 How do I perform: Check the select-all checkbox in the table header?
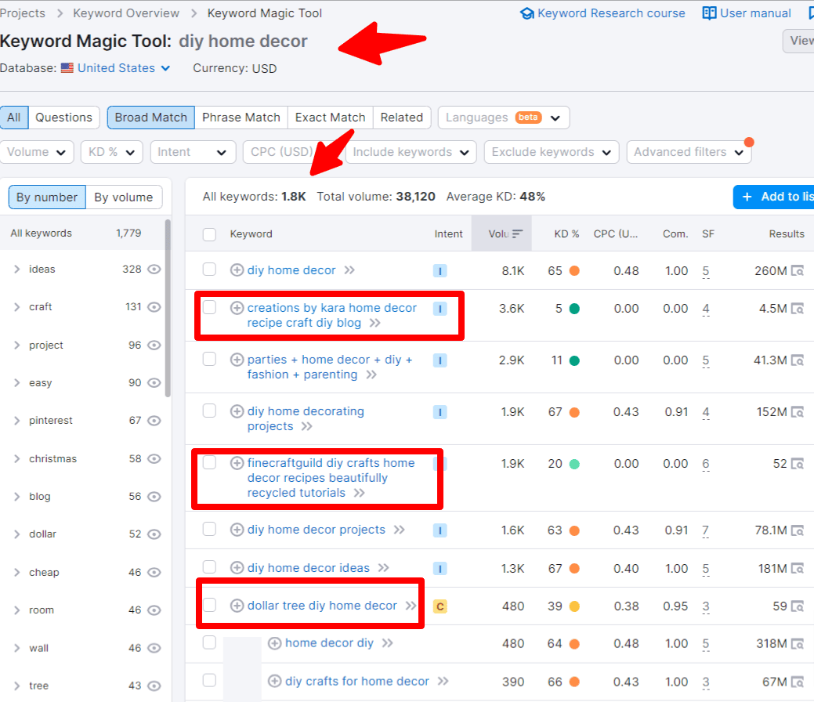[209, 233]
